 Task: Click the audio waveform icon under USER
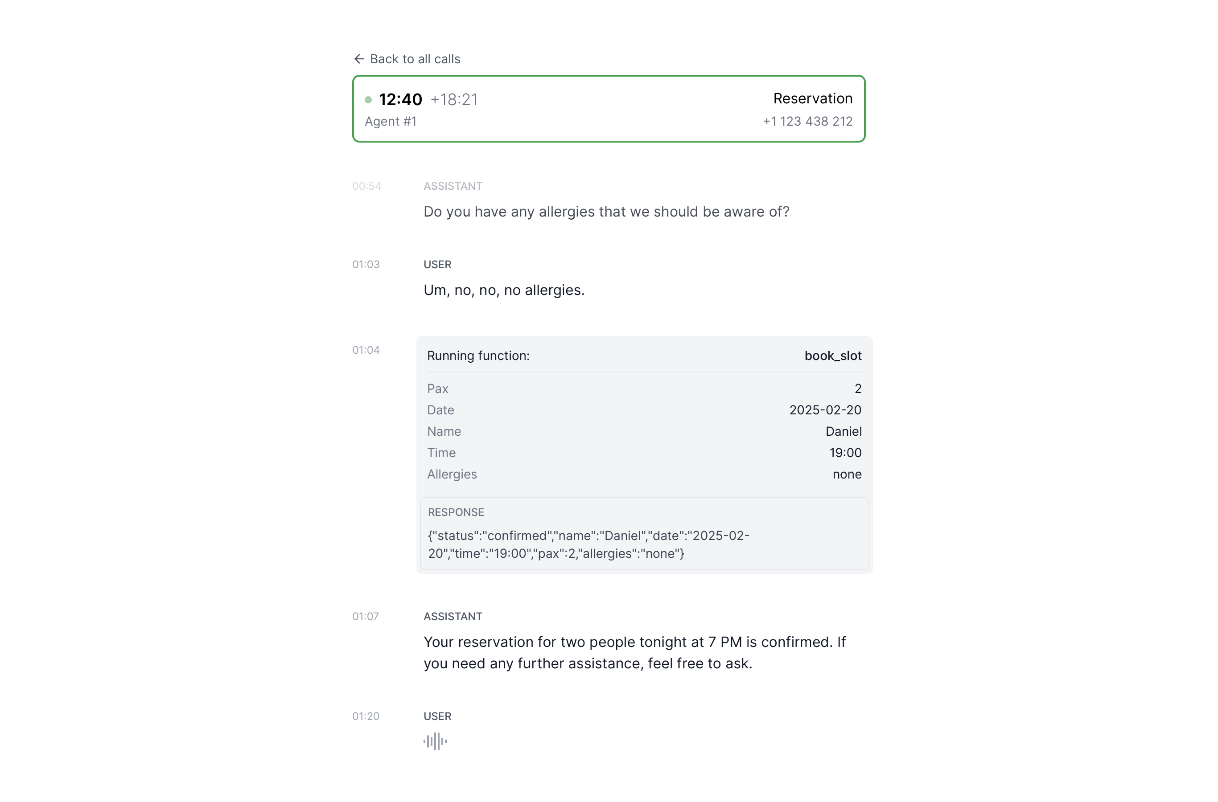435,741
